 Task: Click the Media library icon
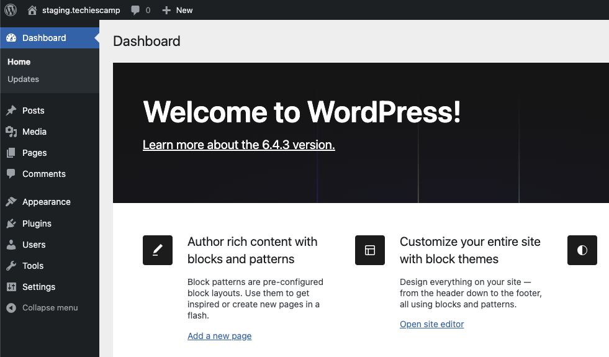tap(11, 132)
